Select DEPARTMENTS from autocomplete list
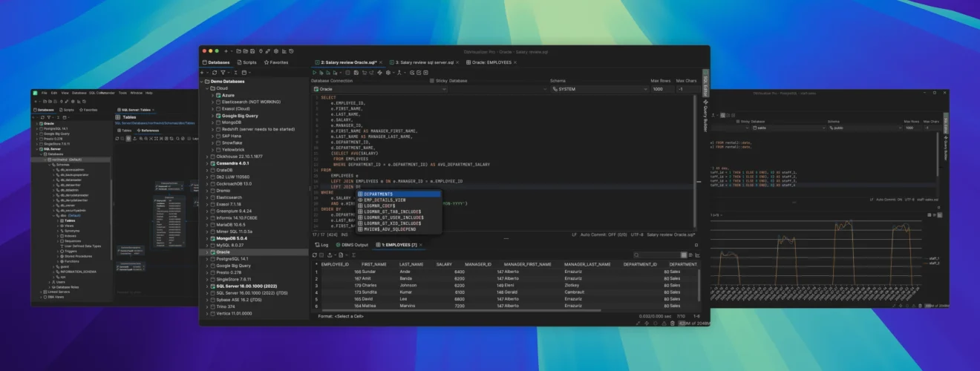The height and width of the screenshot is (371, 980). coord(401,194)
